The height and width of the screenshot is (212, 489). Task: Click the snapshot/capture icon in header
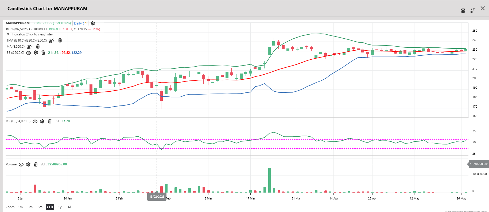[x=463, y=11]
